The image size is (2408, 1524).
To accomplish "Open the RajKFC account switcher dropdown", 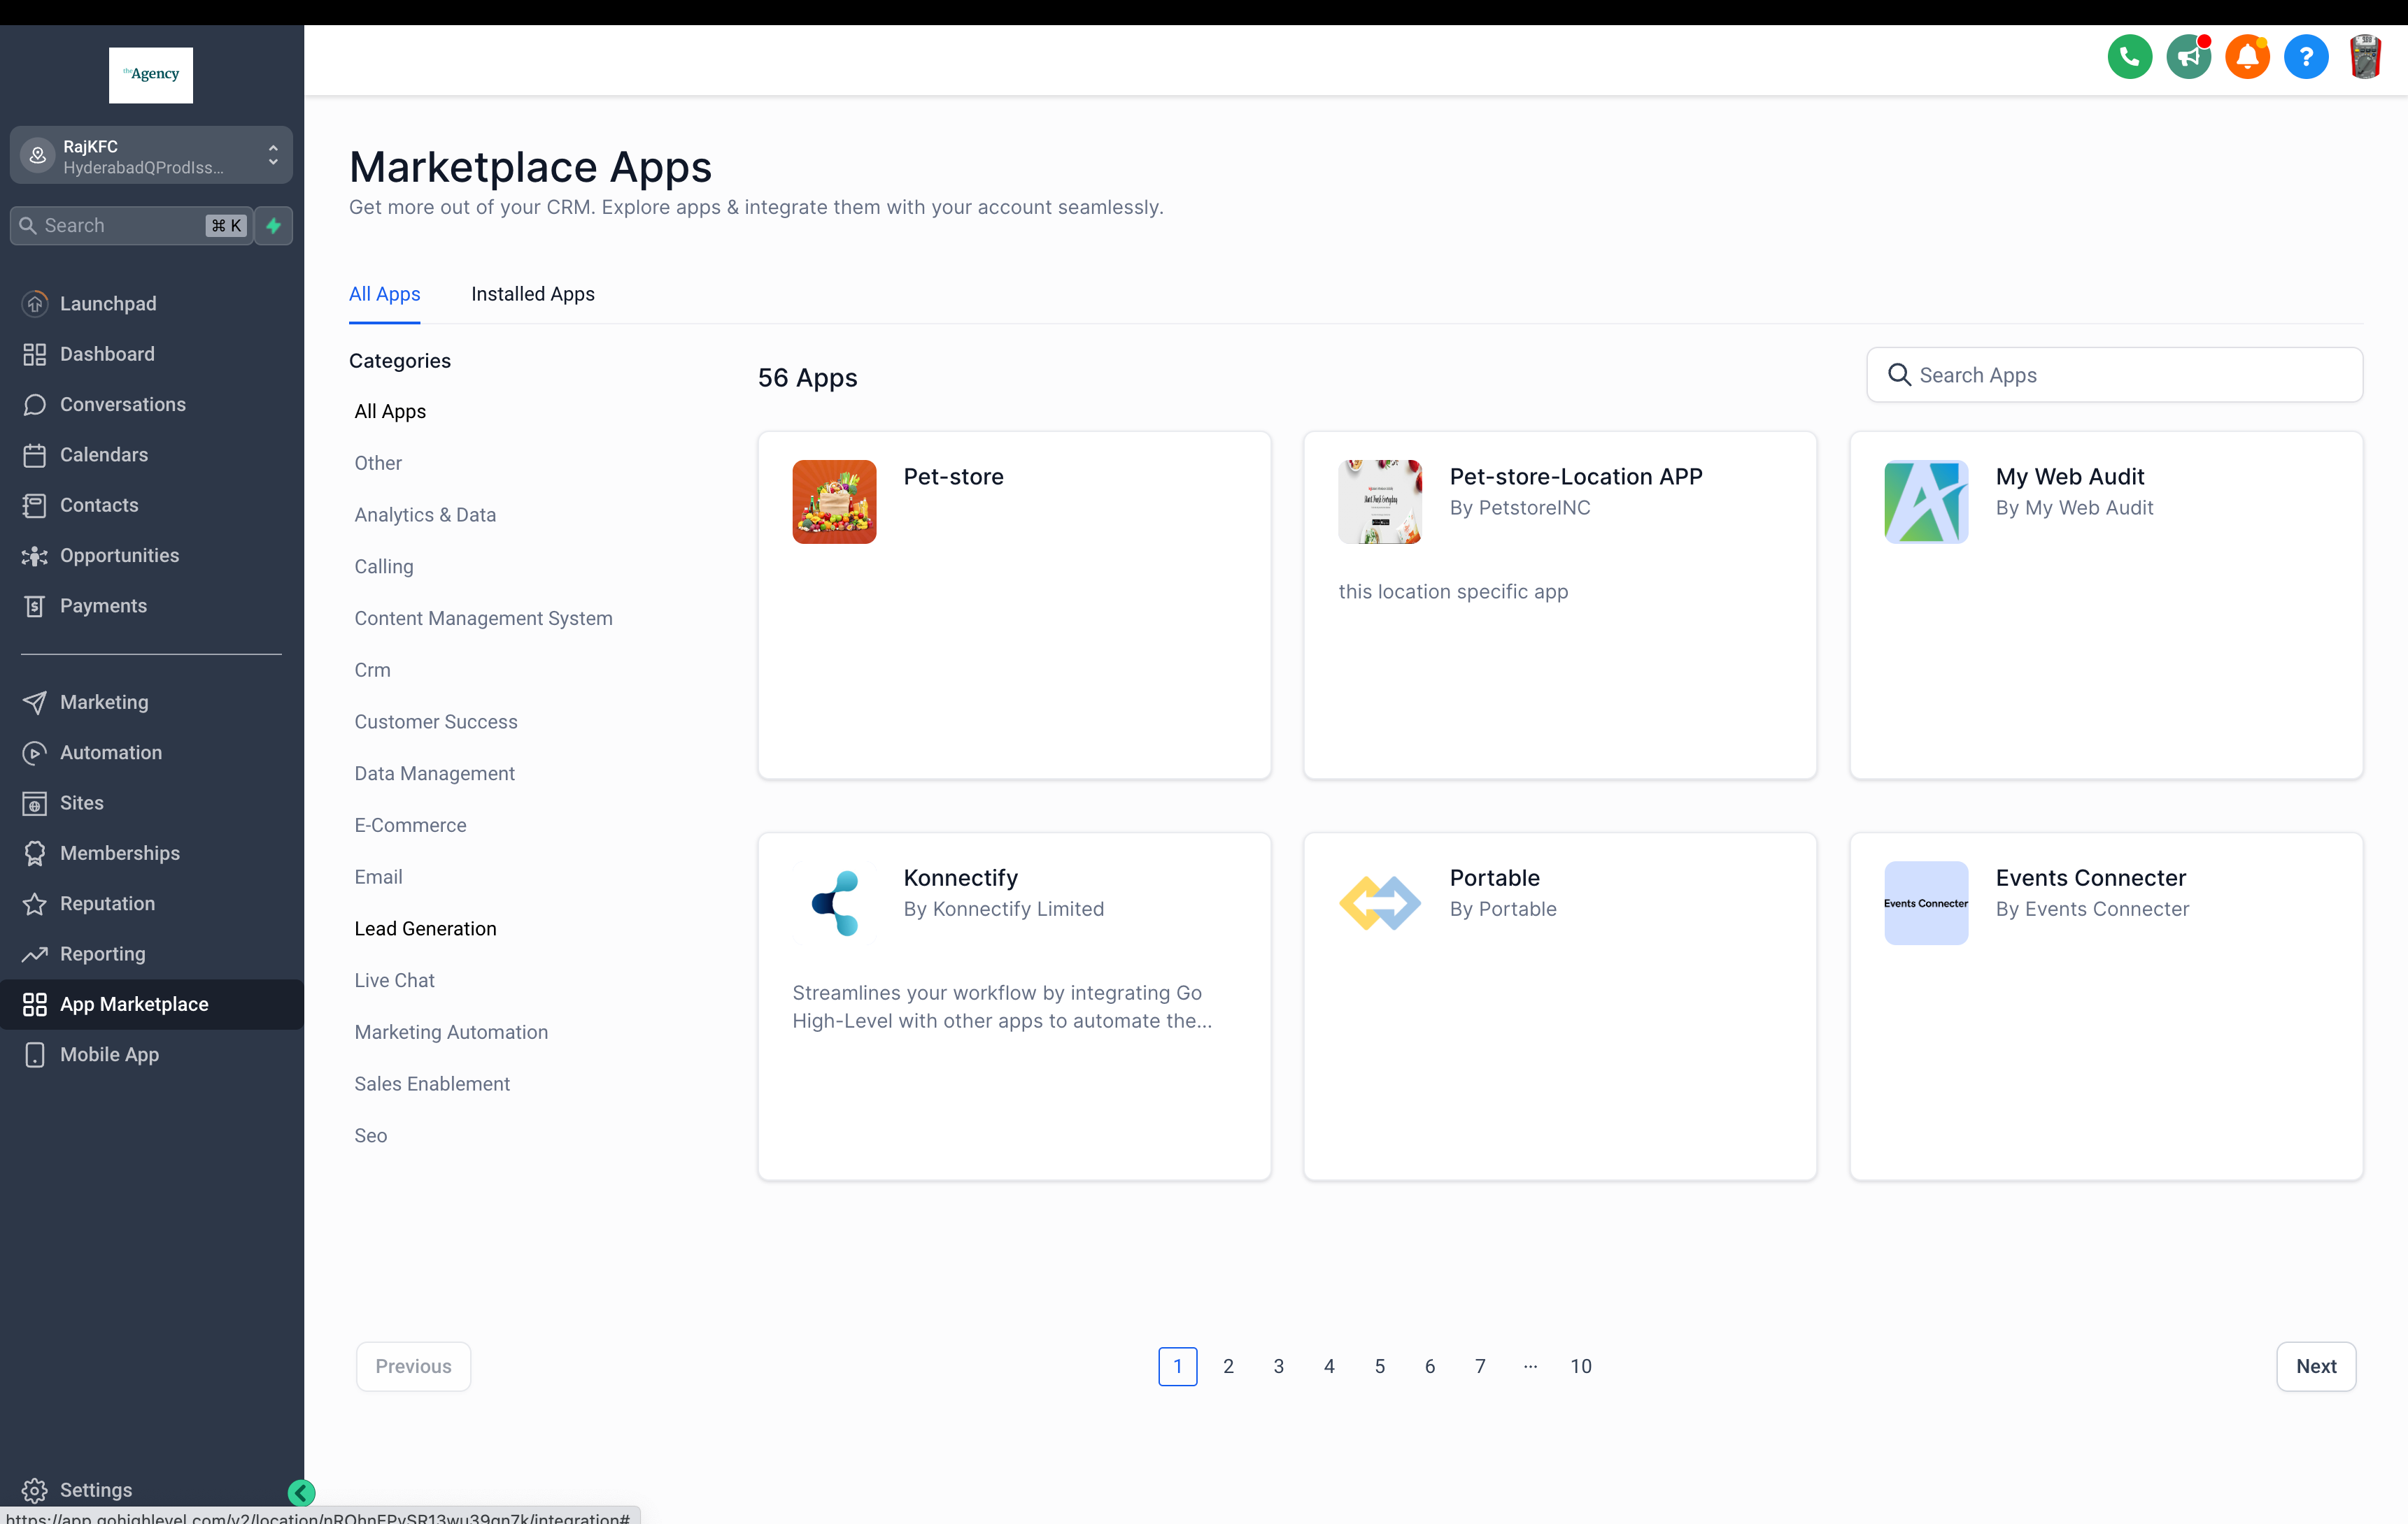I will 151,156.
